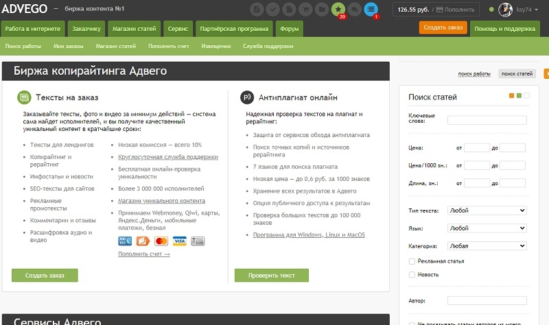The width and height of the screenshot is (549, 325).
Task: Open the Сервис tab
Action: pos(178,29)
